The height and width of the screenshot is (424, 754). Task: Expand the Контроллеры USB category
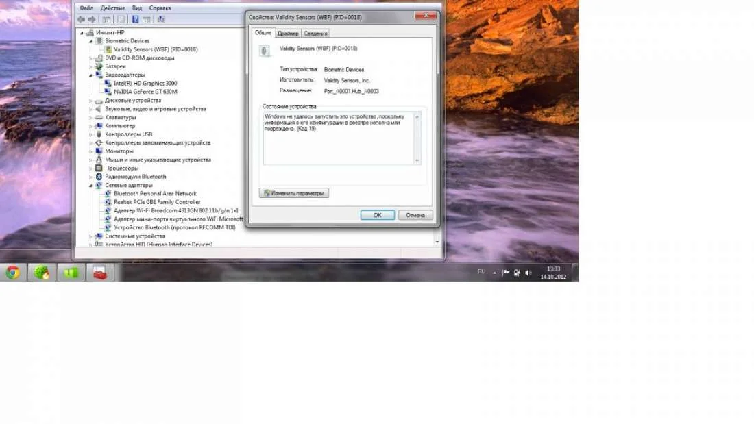coord(90,135)
